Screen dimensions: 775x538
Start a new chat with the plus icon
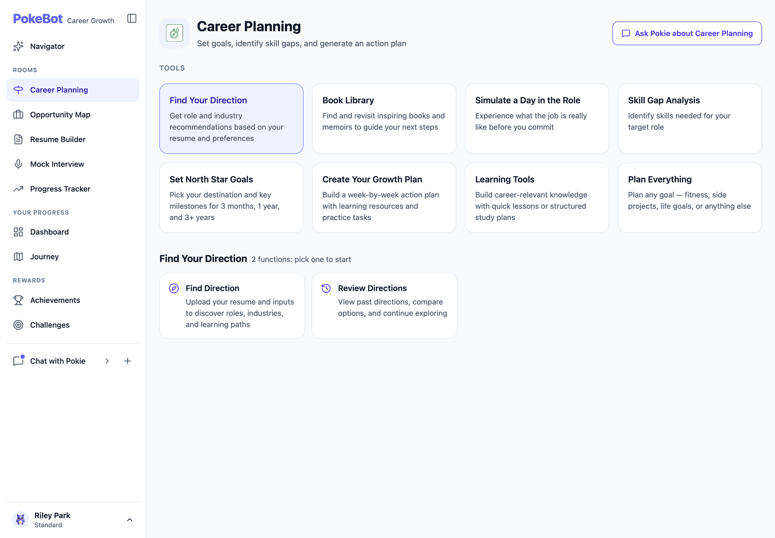pyautogui.click(x=127, y=361)
